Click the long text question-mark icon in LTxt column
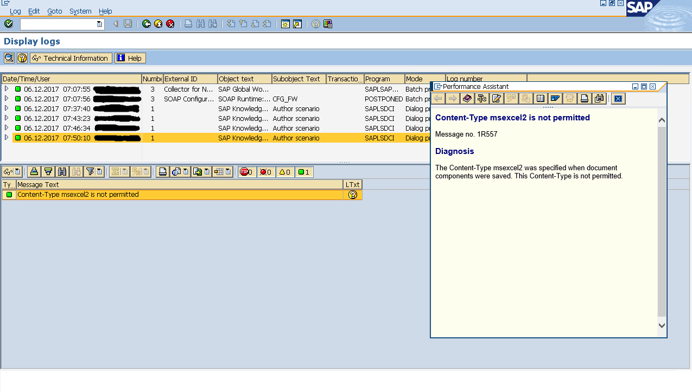This screenshot has width=692, height=392. point(353,195)
